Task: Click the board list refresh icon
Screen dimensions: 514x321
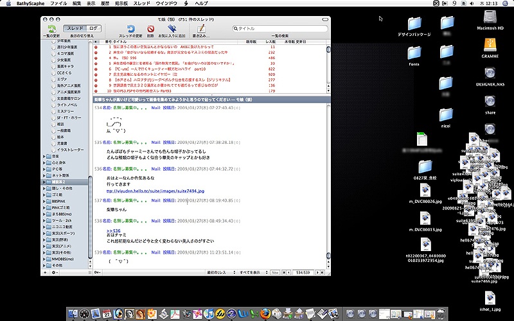Action: click(51, 28)
